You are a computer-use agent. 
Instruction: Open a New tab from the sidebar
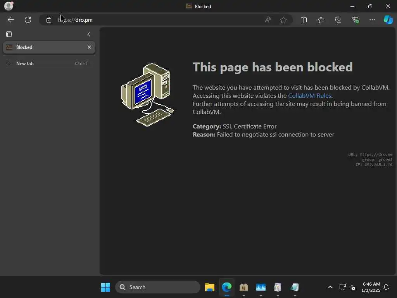pos(49,63)
